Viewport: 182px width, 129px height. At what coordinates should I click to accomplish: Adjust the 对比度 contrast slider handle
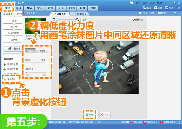[x=14, y=30]
